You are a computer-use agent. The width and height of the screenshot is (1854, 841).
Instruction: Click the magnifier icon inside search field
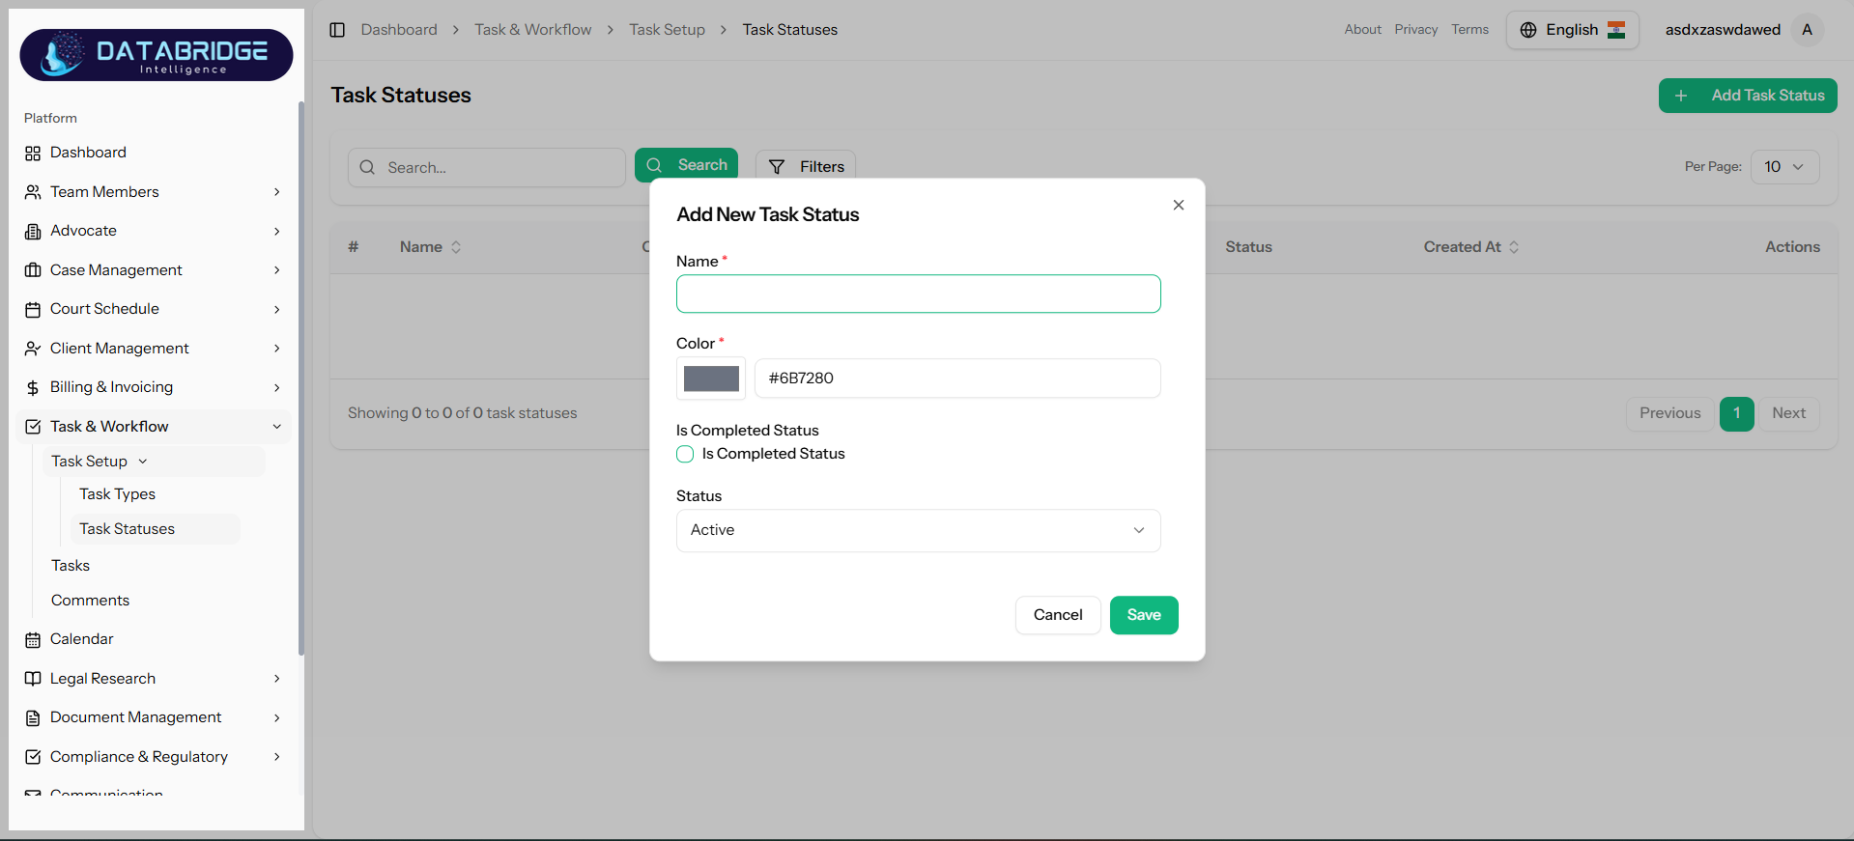point(367,167)
